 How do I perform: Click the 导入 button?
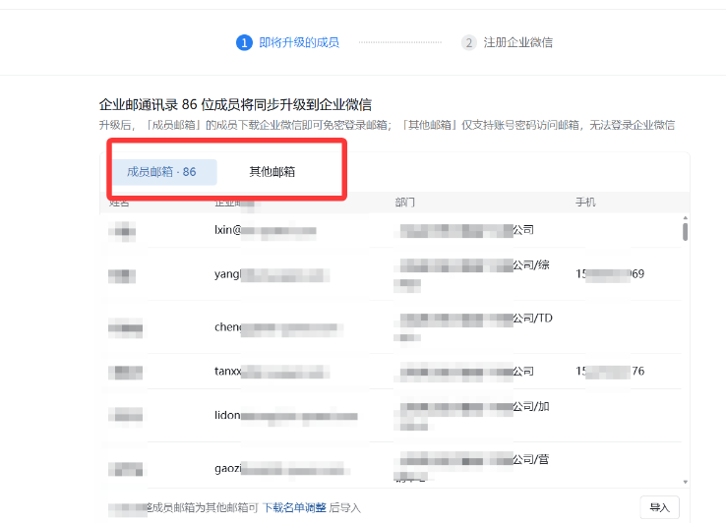click(x=659, y=507)
